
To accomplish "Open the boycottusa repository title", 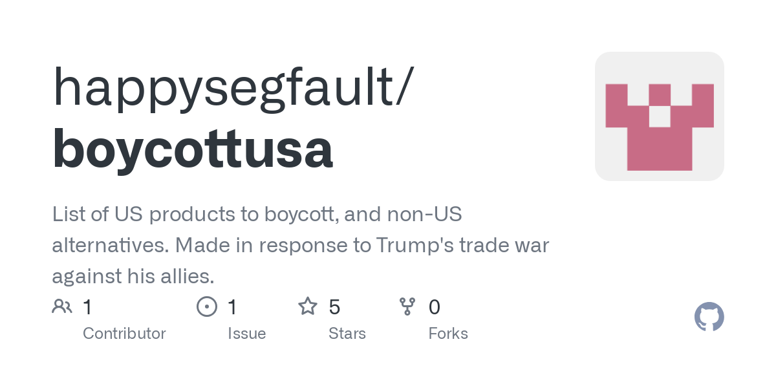I will click(x=193, y=149).
